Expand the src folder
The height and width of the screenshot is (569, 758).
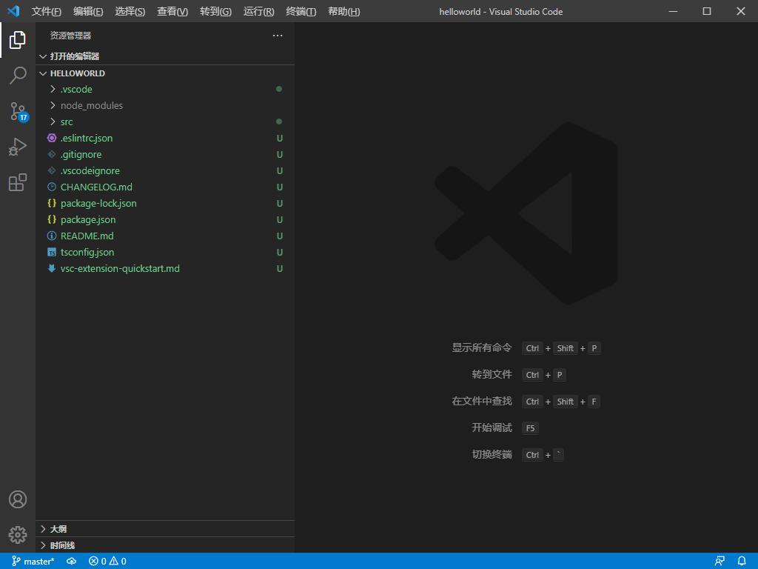tap(53, 122)
